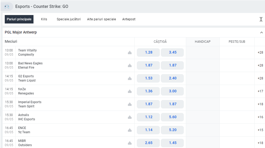
Task: Click the expand/collapse all markets icon
Action: [261, 19]
